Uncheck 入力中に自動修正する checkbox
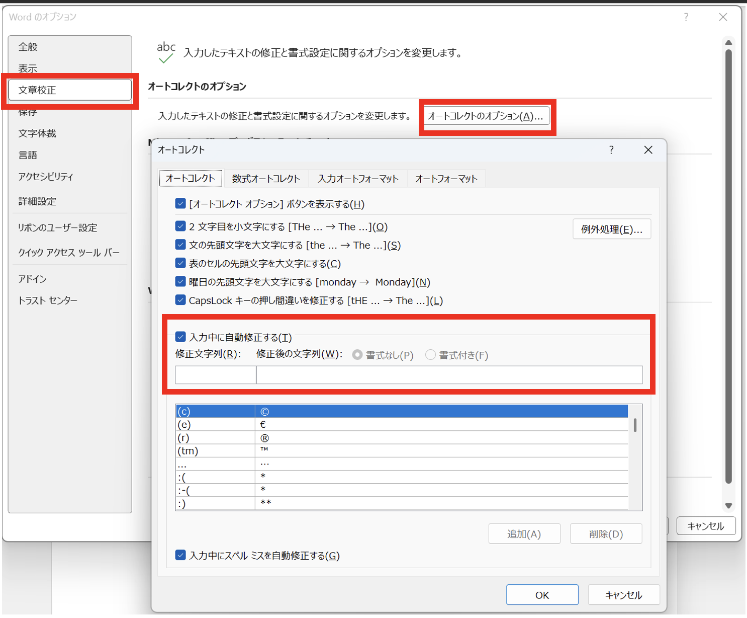747x618 pixels. tap(180, 337)
